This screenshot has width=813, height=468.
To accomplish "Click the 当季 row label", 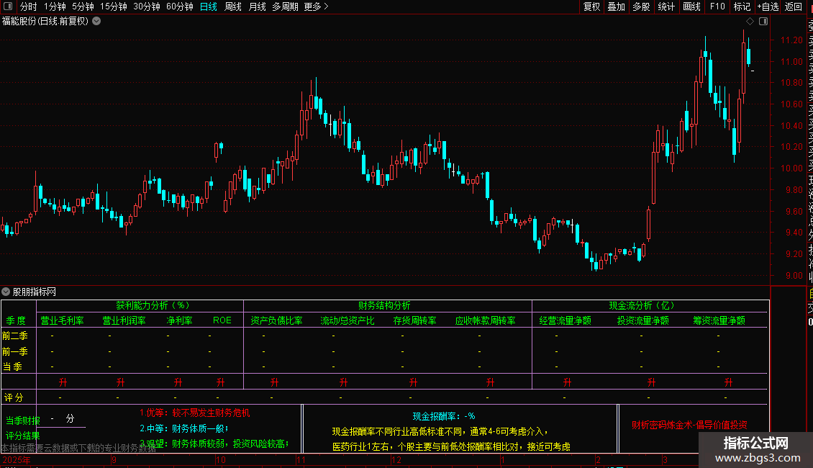I will coord(12,366).
